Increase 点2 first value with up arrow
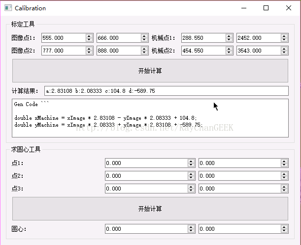301x245 pixels. 191,174
